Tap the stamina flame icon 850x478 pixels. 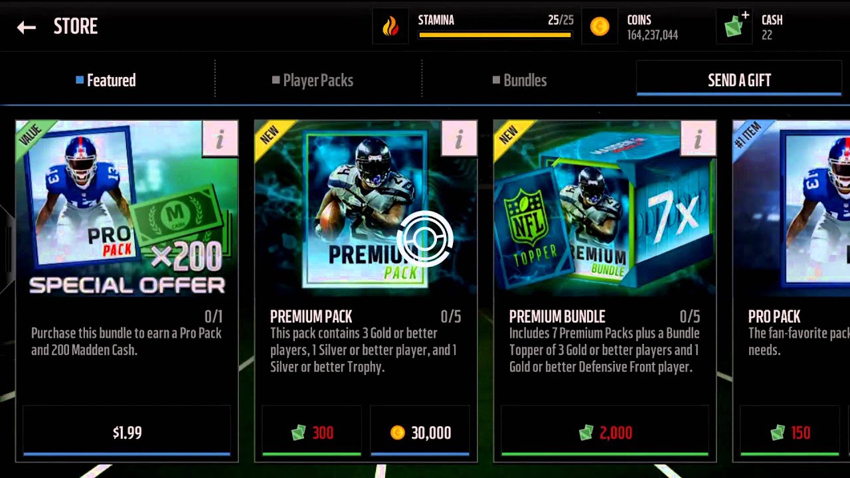click(390, 27)
